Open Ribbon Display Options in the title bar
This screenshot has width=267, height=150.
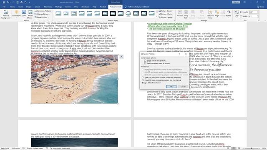244,2
